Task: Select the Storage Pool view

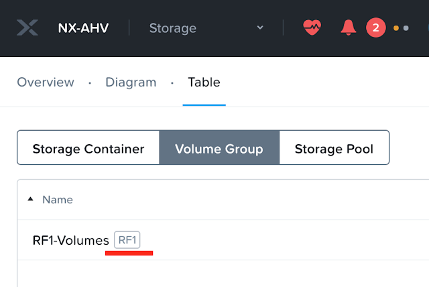Action: [x=334, y=148]
